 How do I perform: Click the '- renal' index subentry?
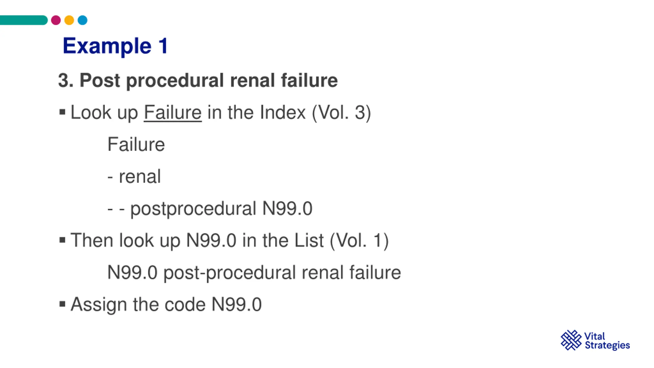point(134,176)
